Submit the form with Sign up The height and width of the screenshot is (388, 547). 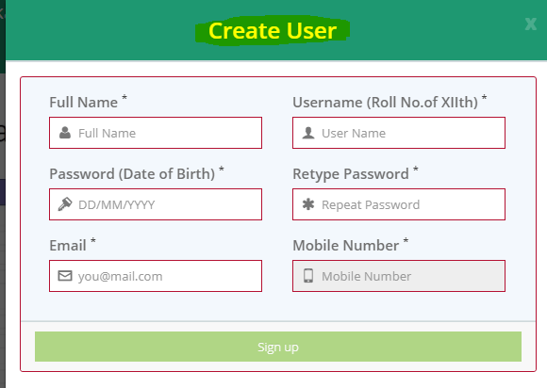[278, 347]
